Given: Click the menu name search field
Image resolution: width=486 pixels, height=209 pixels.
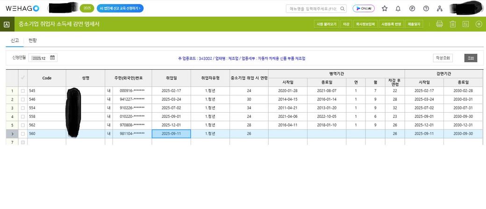Looking at the screenshot, I should click(x=312, y=8).
